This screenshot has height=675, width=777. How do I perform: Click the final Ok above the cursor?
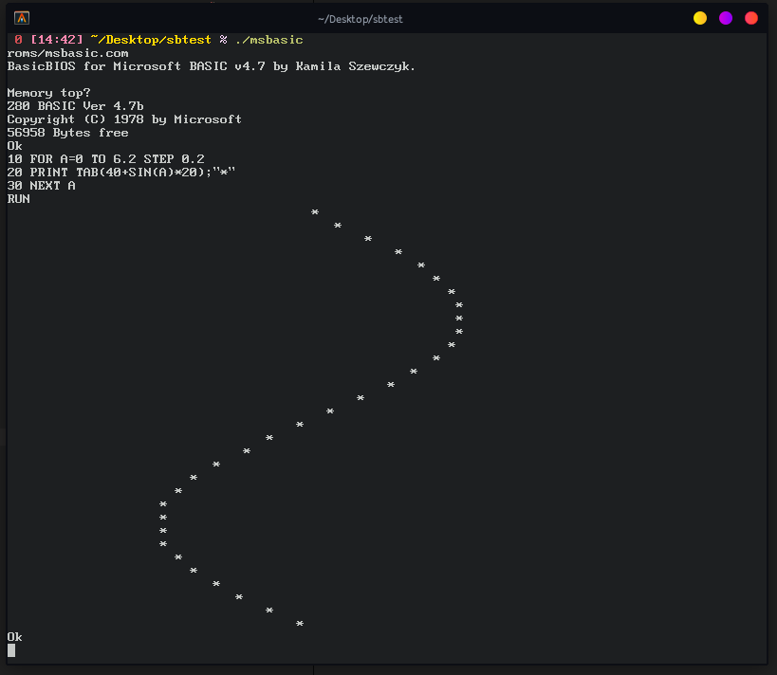[x=14, y=637]
